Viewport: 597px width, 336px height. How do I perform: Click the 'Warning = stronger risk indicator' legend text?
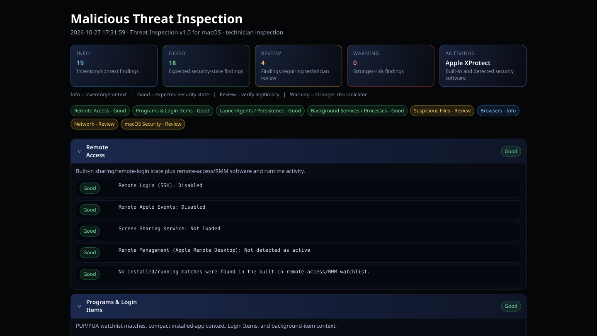pyautogui.click(x=328, y=95)
